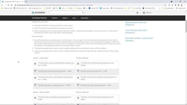This screenshot has height=105, width=187.
Task: Bookmark this page with the star icon
Action: (x=165, y=5)
